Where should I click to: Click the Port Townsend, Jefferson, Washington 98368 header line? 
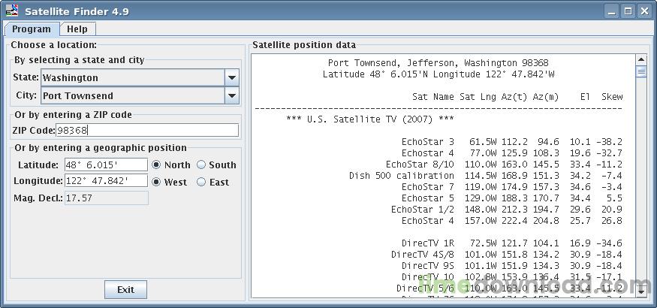click(439, 63)
